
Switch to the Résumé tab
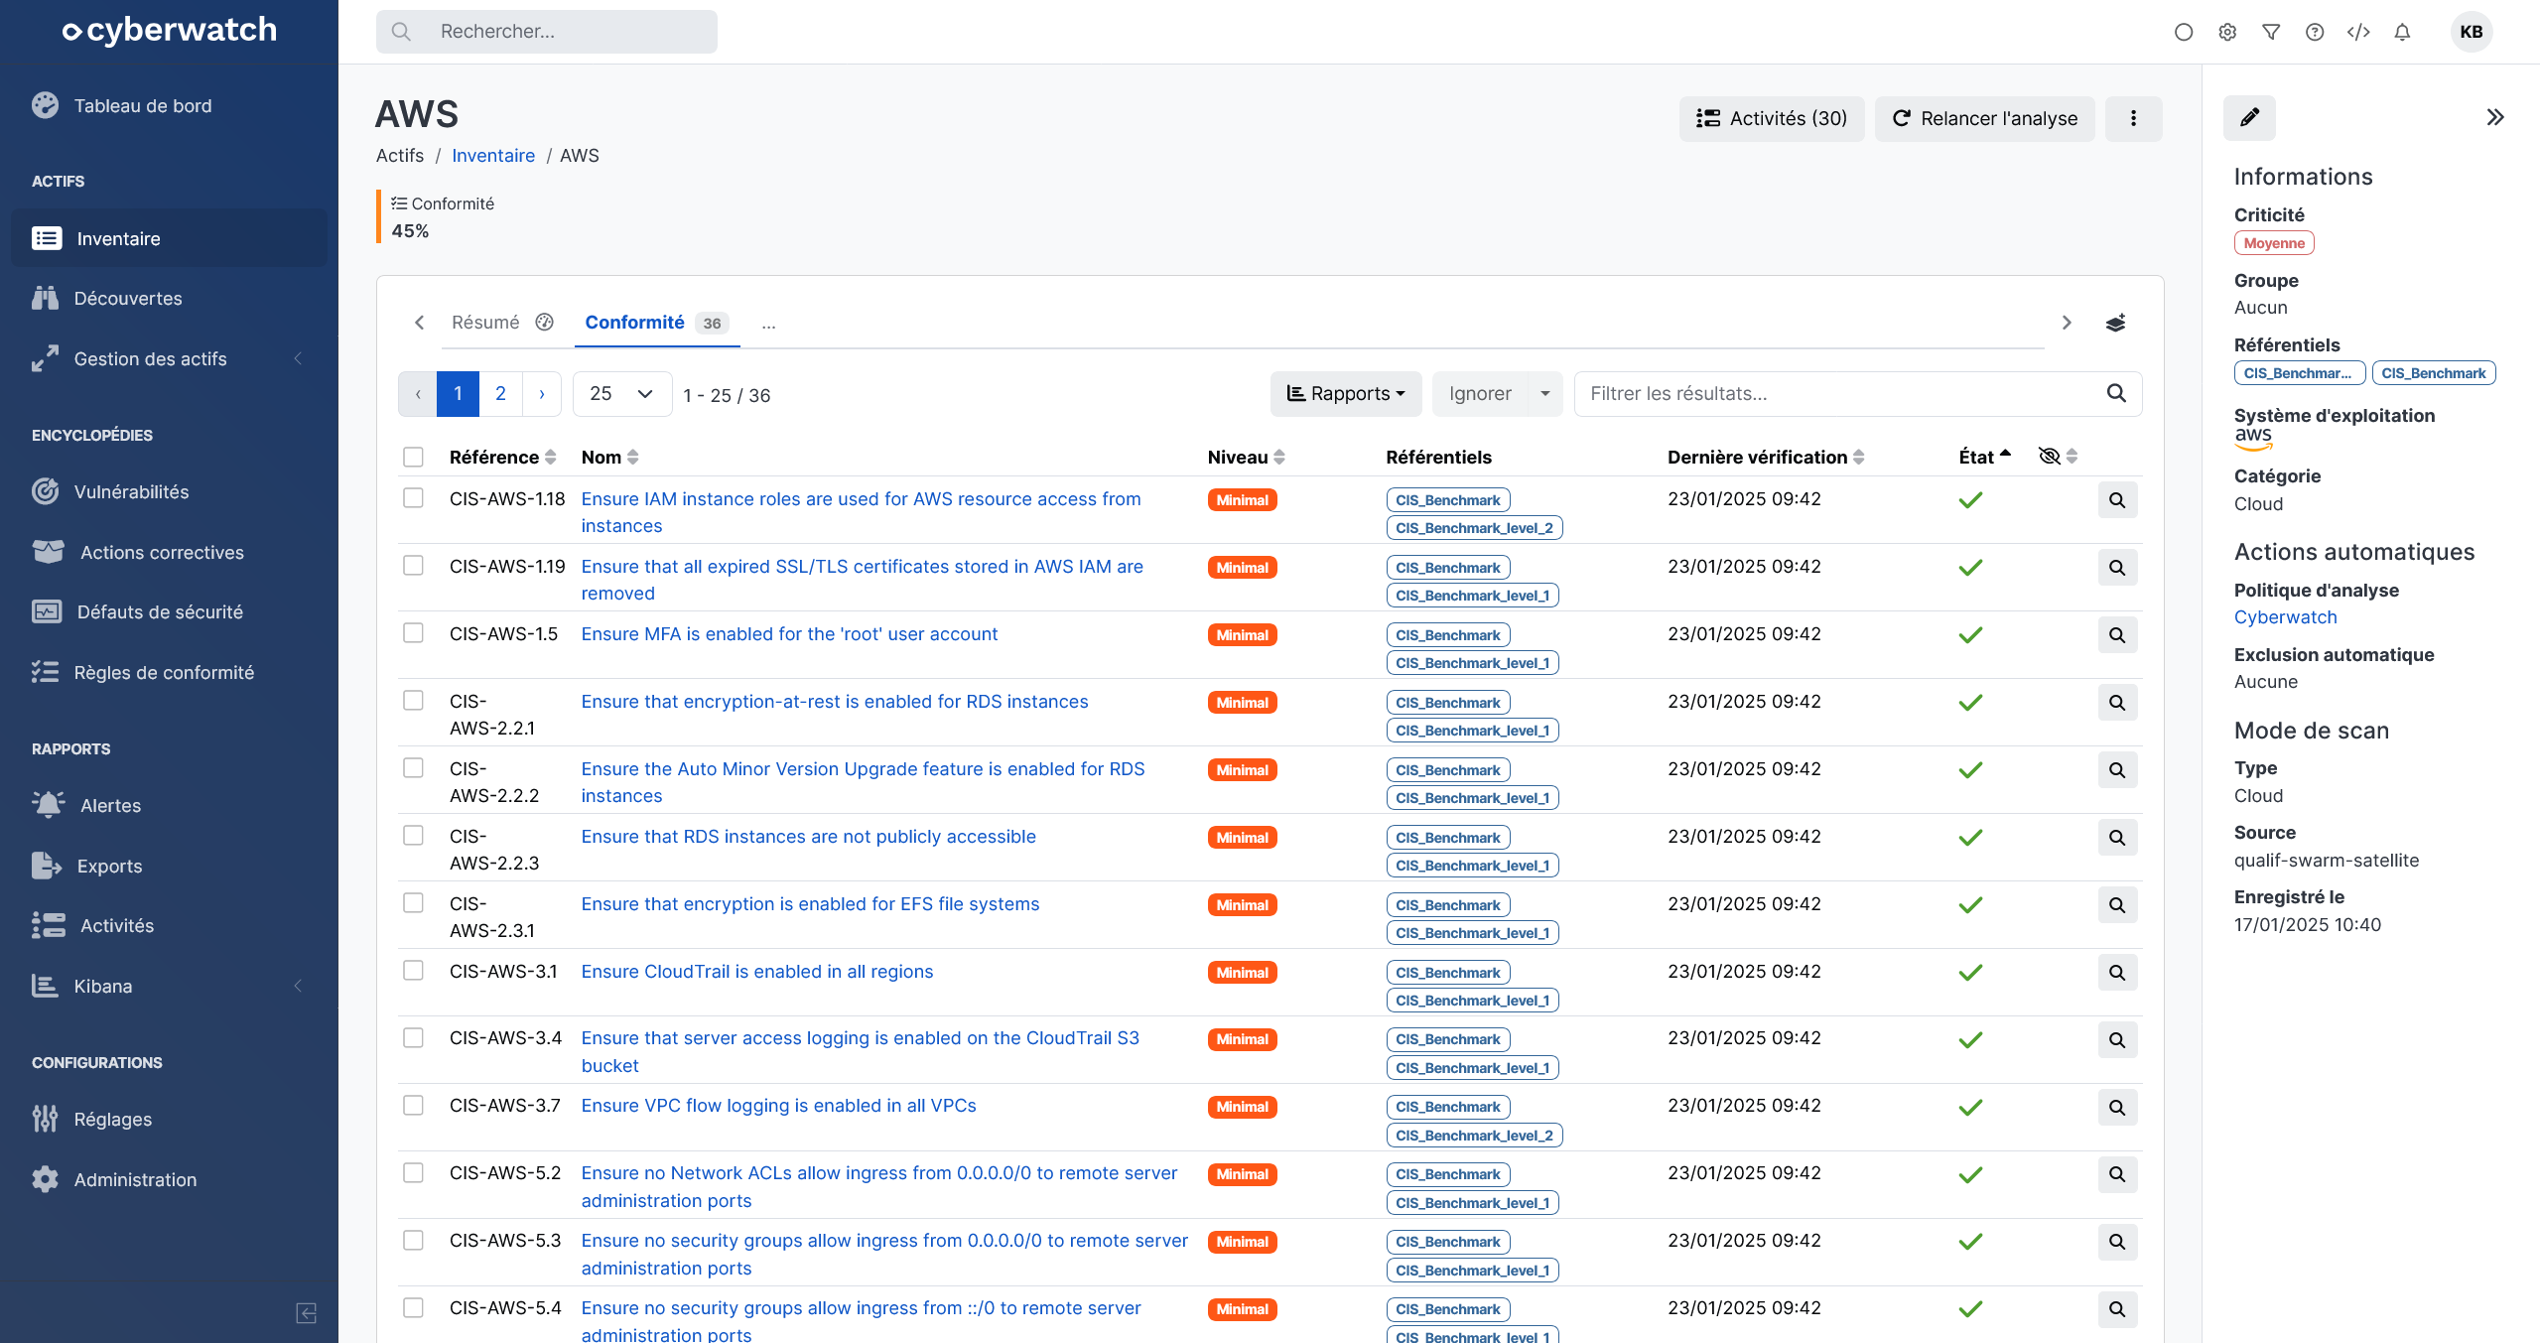pos(501,323)
